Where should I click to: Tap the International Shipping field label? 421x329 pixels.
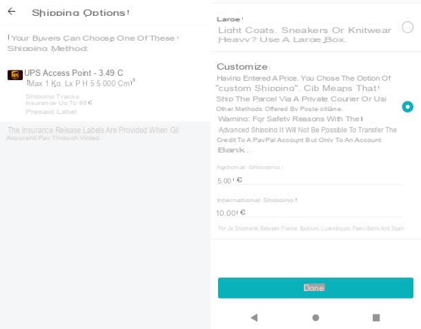click(x=256, y=200)
